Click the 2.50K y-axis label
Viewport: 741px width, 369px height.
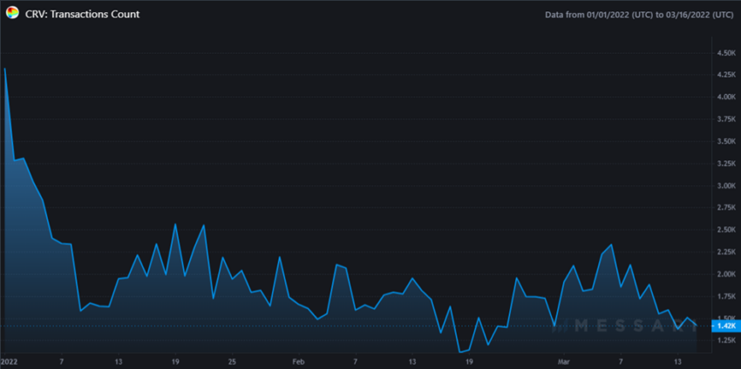pos(726,230)
